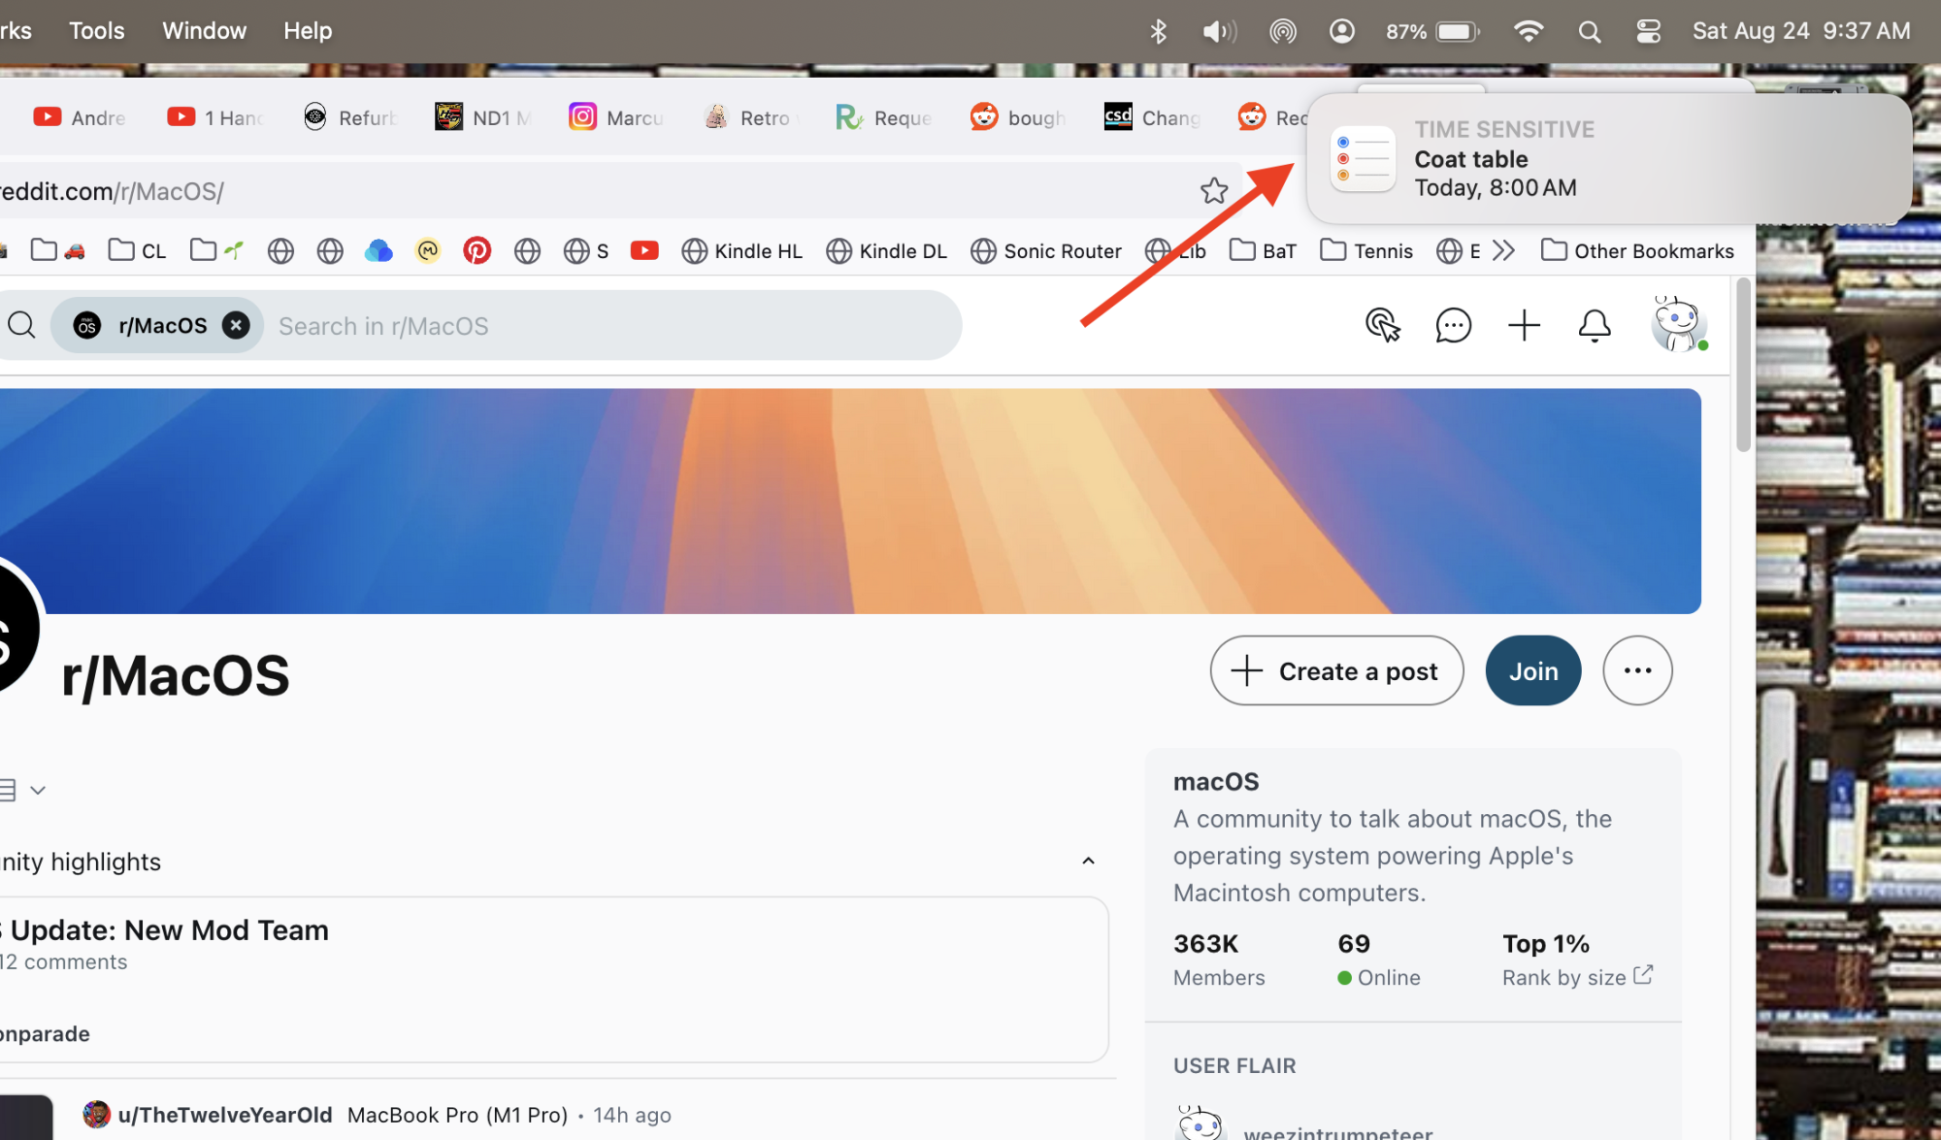
Task: Open the Window menu
Action: click(204, 31)
